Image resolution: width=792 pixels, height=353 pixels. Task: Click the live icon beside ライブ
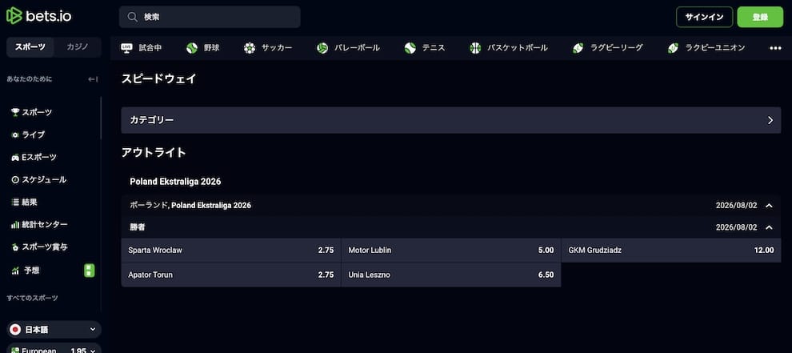15,134
